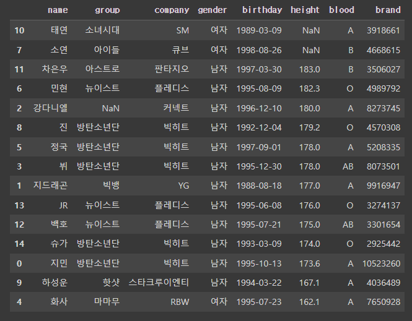Click height value 173.6
The height and width of the screenshot is (321, 412).
click(310, 263)
